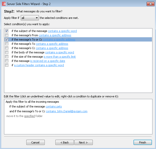Close the Server Side Filters Wizard window

pos(150,4)
